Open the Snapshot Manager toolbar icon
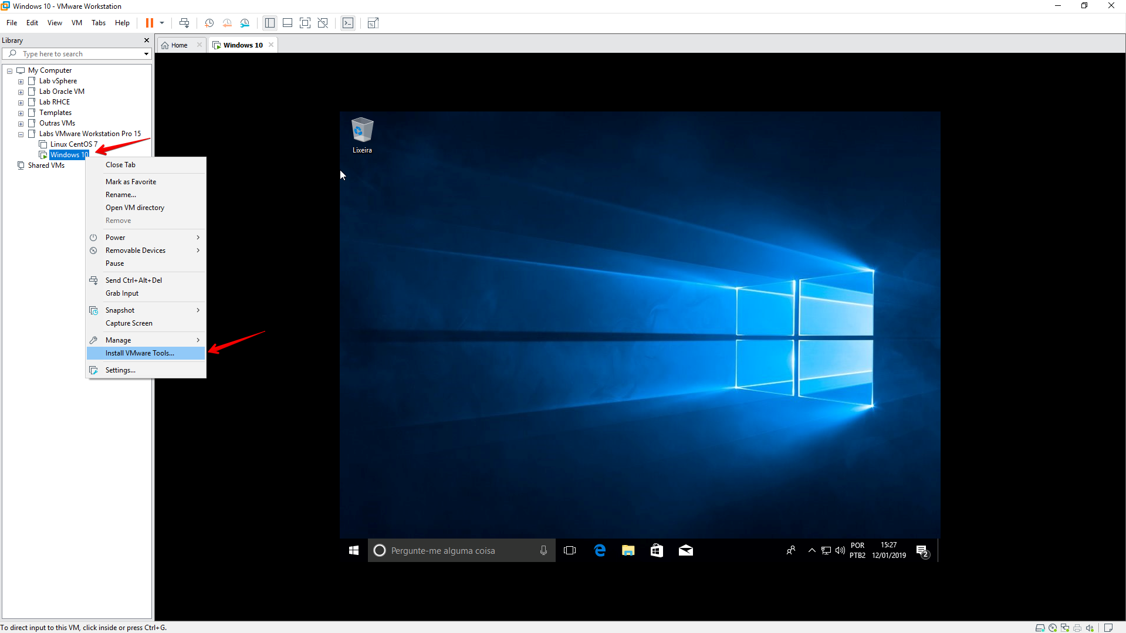The image size is (1126, 633). point(245,23)
